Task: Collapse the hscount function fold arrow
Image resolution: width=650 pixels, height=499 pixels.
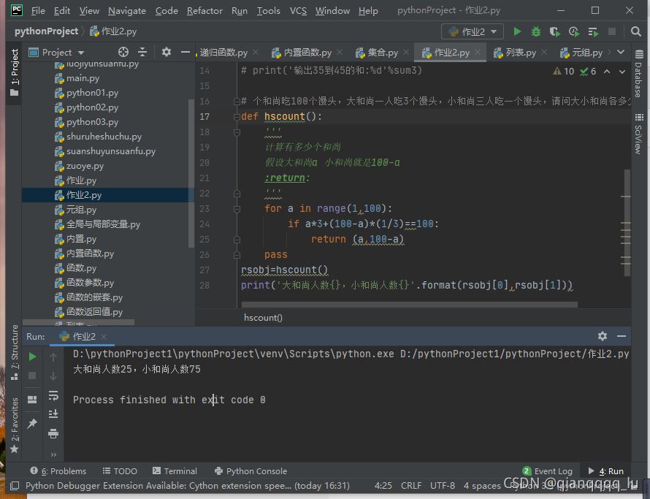Action: pyautogui.click(x=236, y=117)
